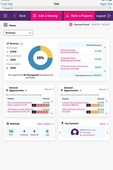The height and width of the screenshot is (170, 113).
Task: Select the 6 Sold referrals tile
Action: [47, 132]
